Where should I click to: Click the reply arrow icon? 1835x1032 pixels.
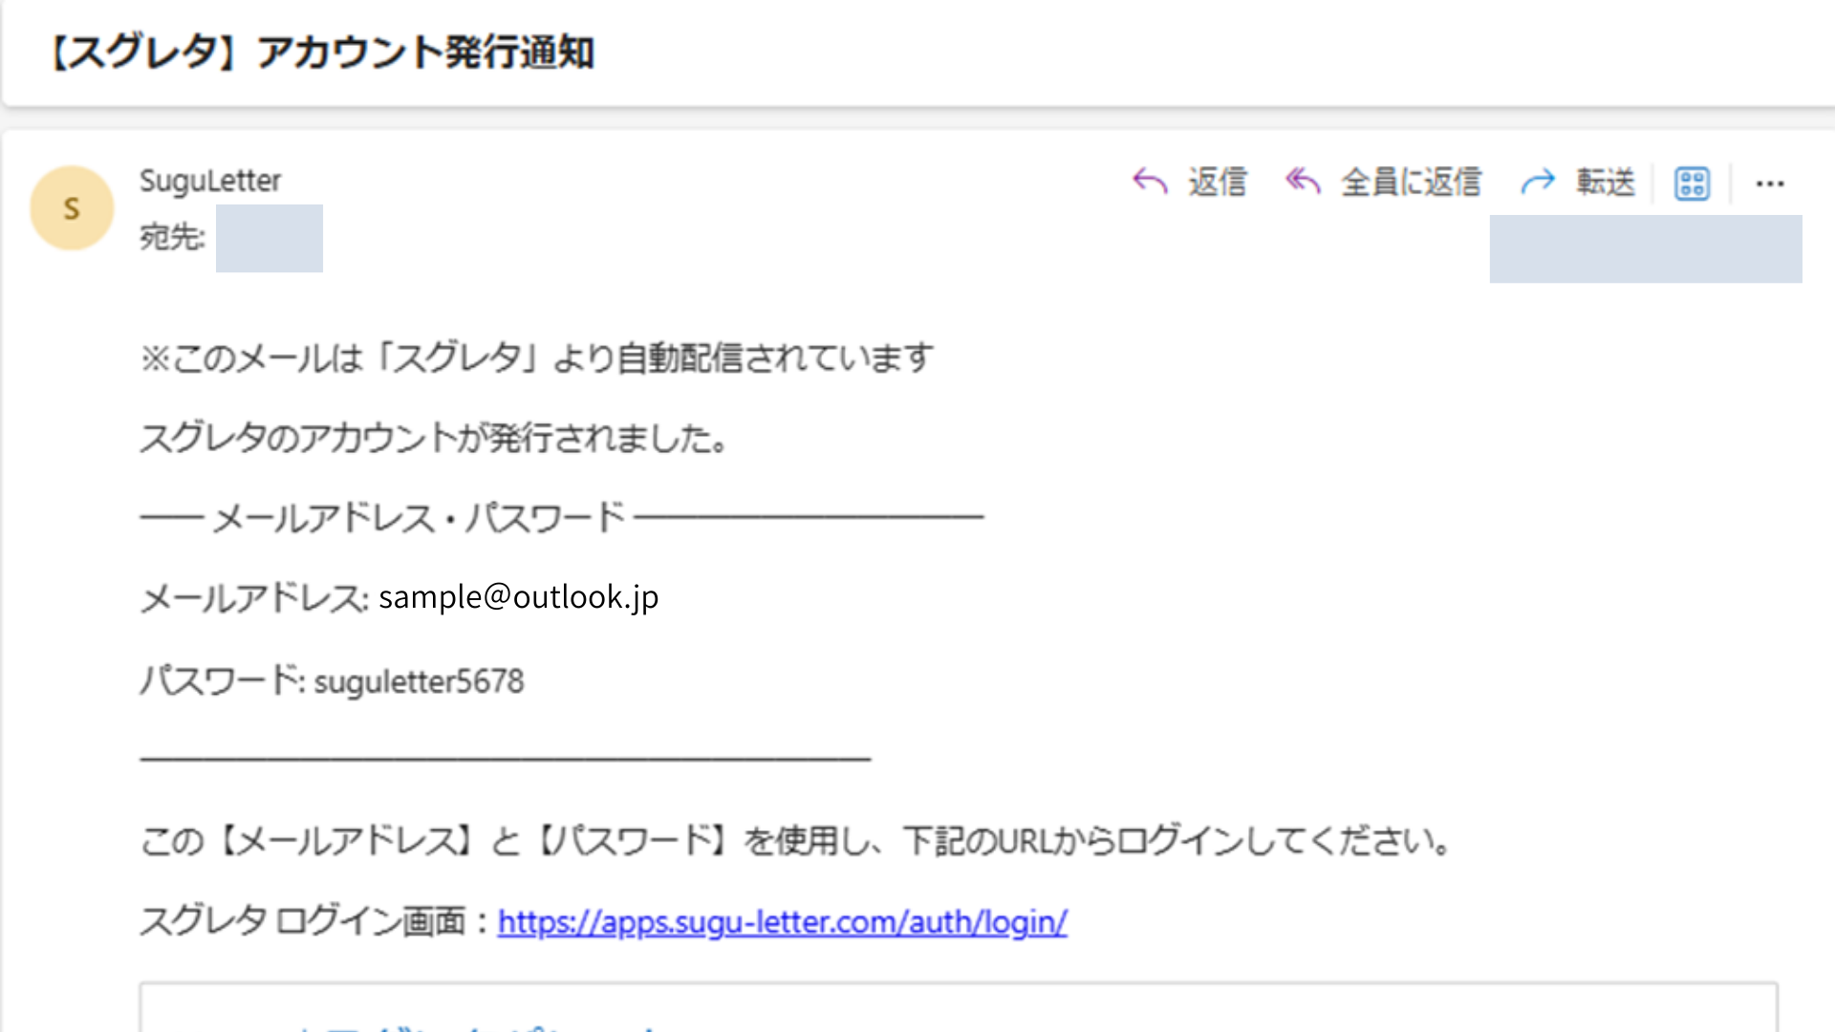[x=1150, y=181]
